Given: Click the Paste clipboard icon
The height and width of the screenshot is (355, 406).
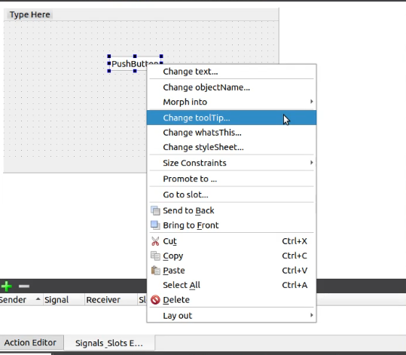Looking at the screenshot, I should pos(155,271).
